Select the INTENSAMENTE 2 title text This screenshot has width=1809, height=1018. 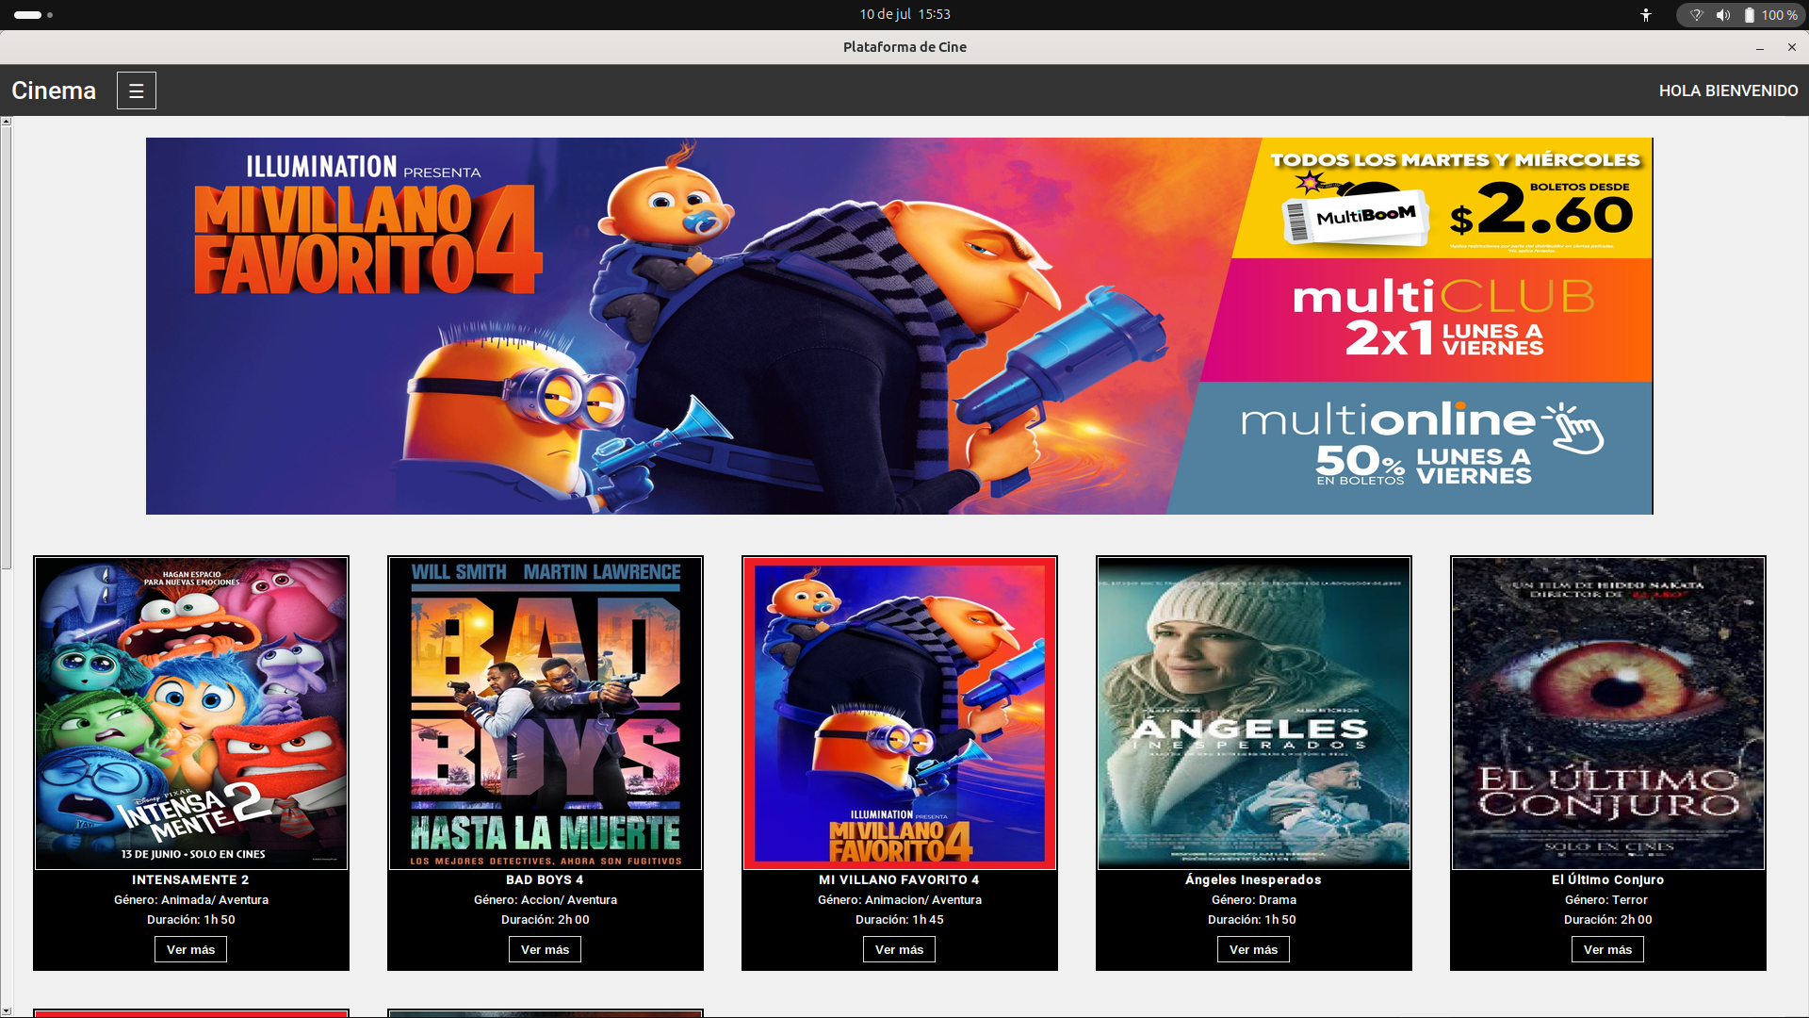pyautogui.click(x=190, y=879)
